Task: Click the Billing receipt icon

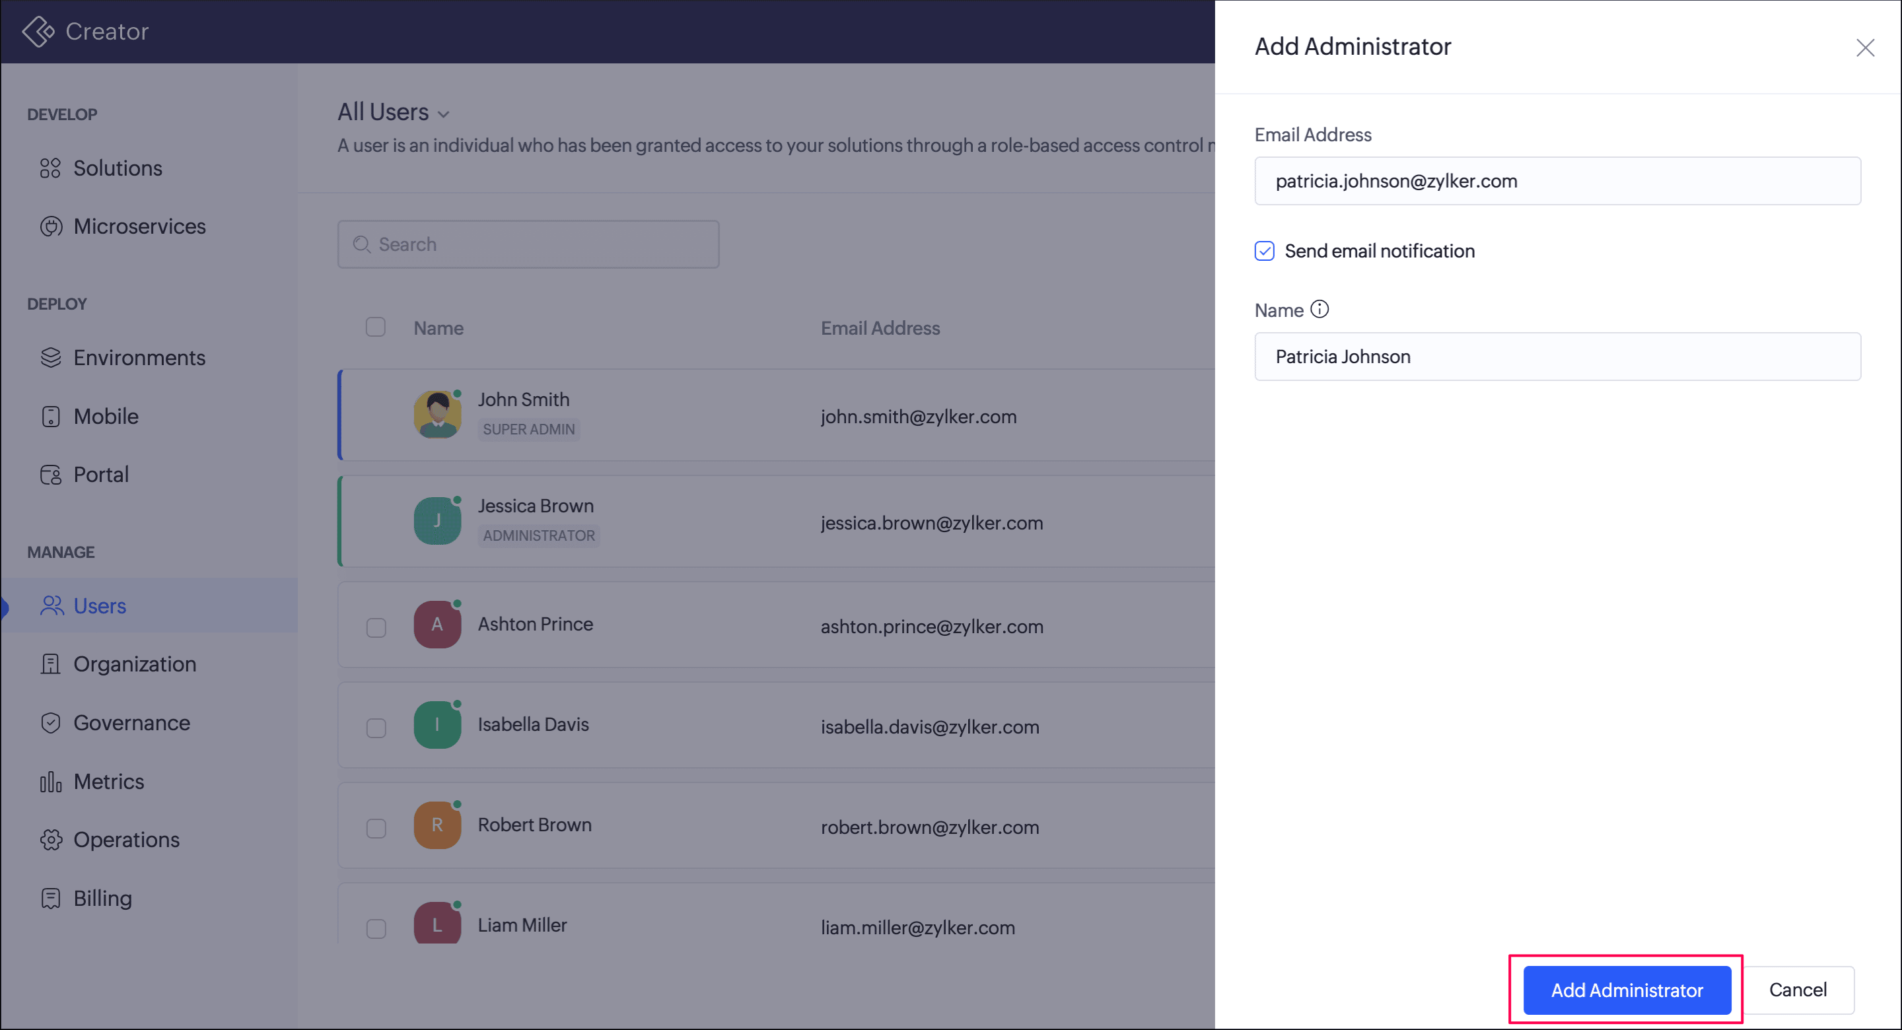Action: pos(50,899)
